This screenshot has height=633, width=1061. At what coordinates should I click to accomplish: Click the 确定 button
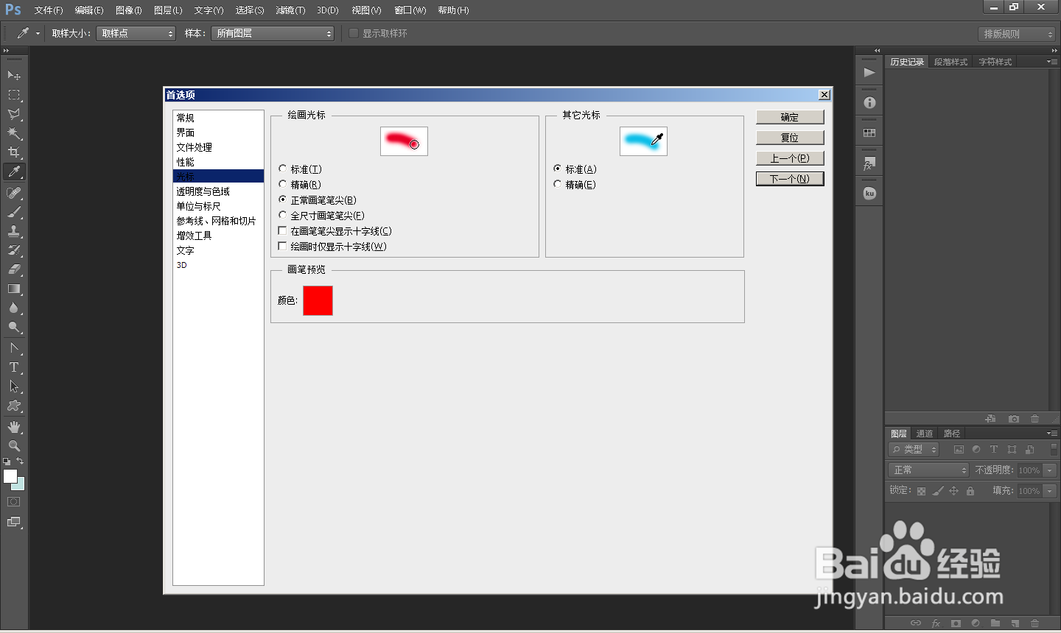[x=790, y=117]
